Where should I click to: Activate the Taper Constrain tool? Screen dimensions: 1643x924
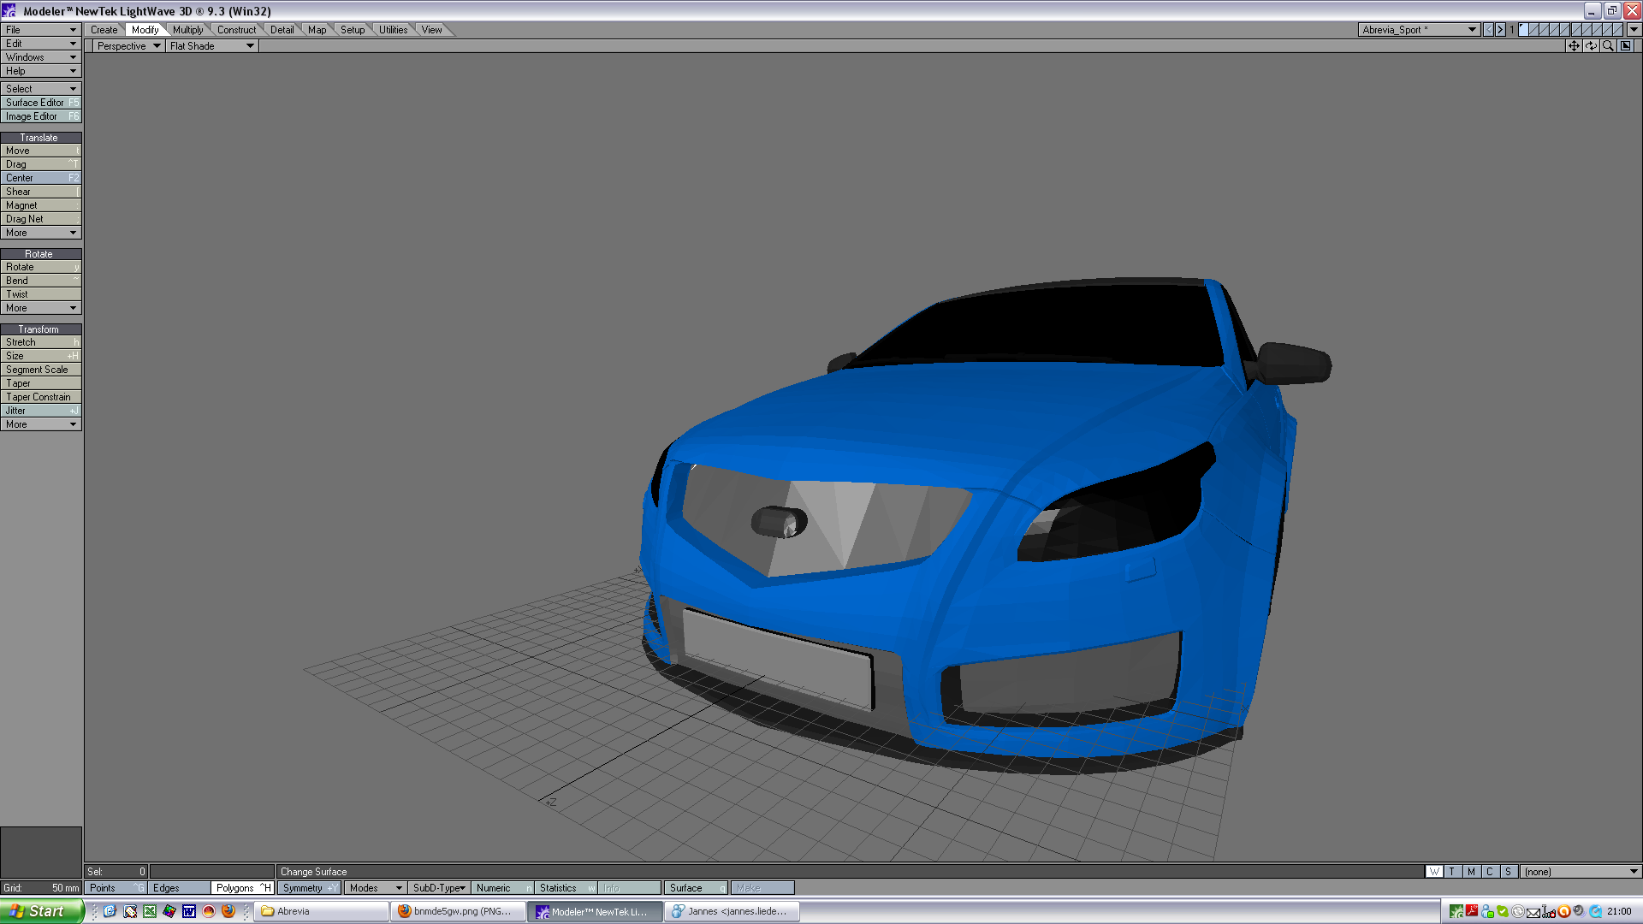(x=41, y=397)
